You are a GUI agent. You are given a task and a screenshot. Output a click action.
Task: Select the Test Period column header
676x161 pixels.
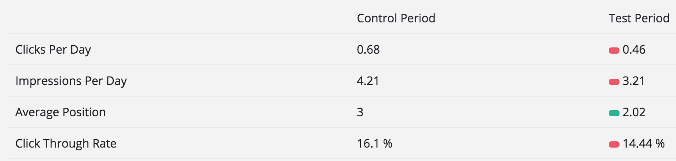tap(639, 18)
